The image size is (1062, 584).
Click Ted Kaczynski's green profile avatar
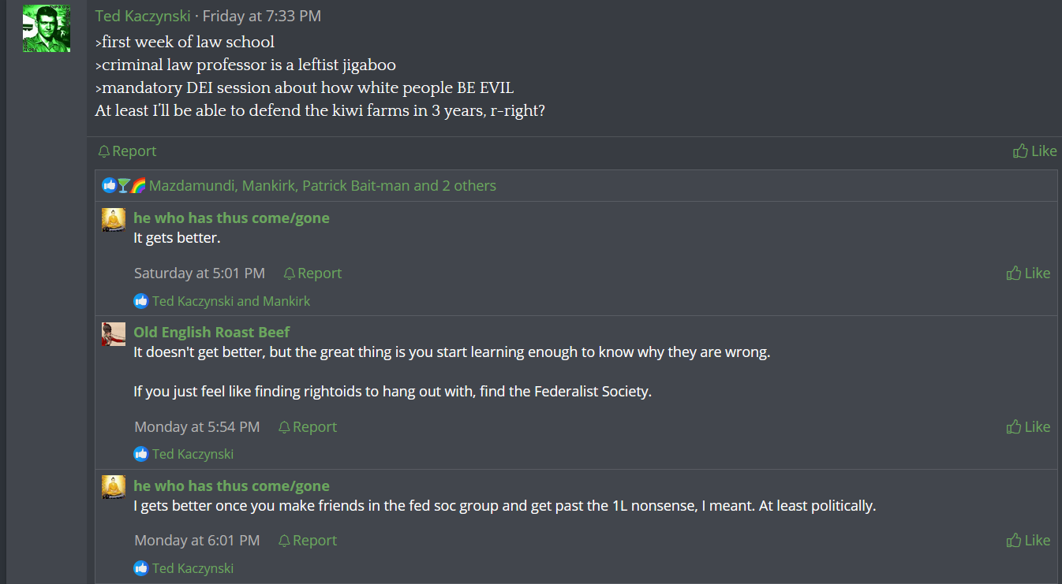pos(47,28)
